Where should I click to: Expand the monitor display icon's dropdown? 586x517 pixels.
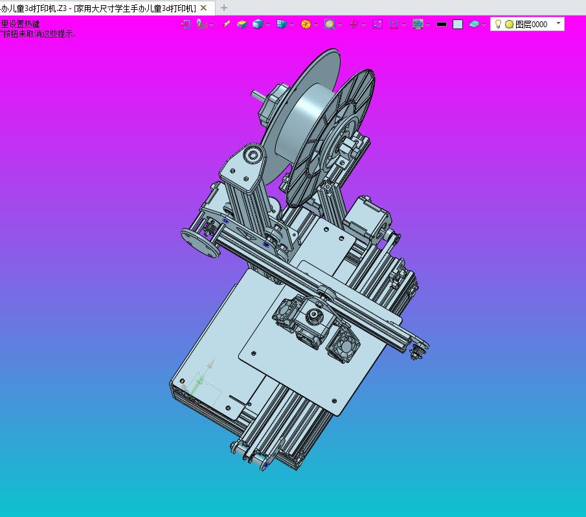pyautogui.click(x=427, y=25)
